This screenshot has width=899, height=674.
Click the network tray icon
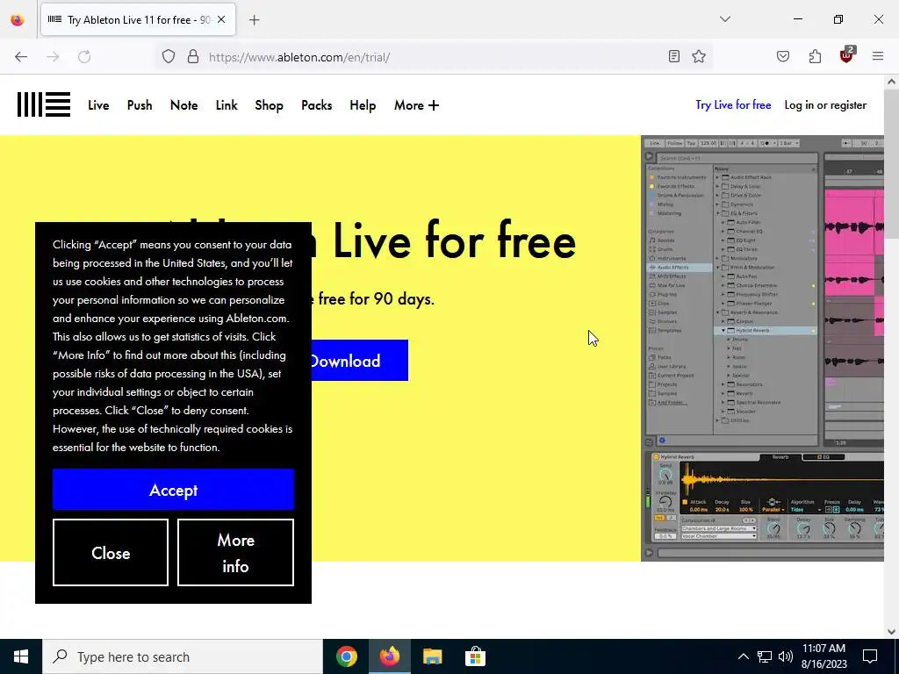point(765,656)
